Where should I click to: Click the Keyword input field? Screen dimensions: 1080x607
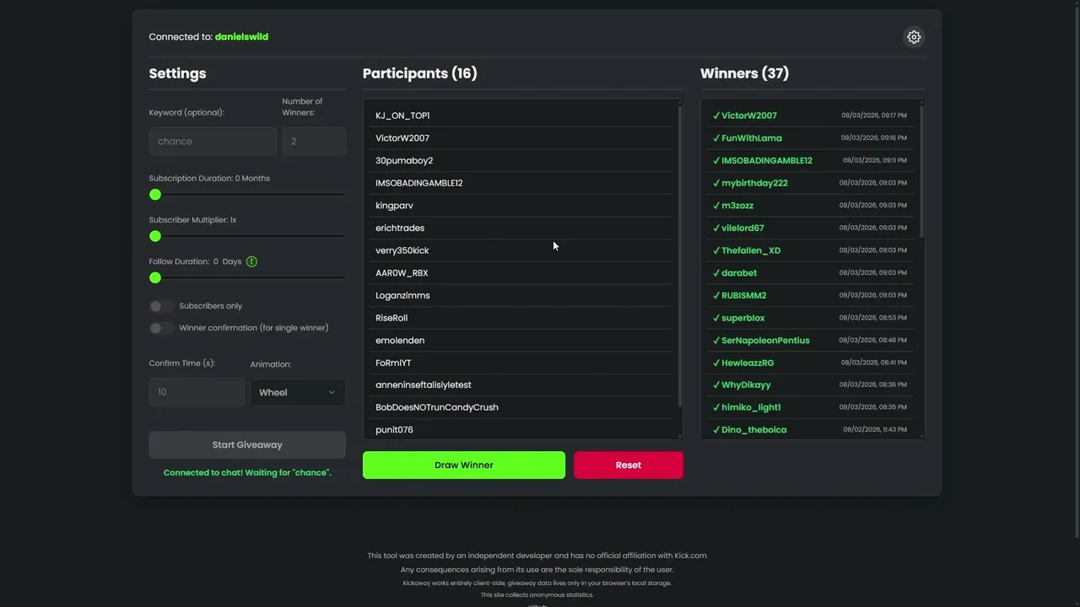213,142
